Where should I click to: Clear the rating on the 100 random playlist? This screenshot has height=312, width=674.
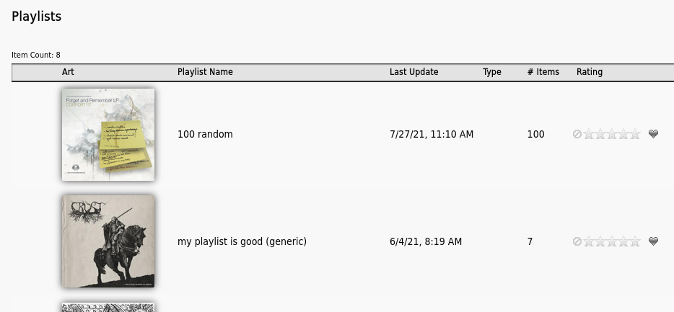577,134
